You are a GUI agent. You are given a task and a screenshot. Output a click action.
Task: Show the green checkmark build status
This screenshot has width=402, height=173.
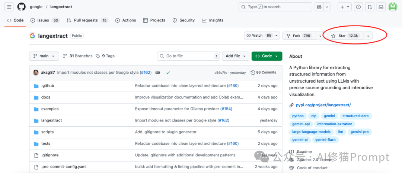coord(168,73)
